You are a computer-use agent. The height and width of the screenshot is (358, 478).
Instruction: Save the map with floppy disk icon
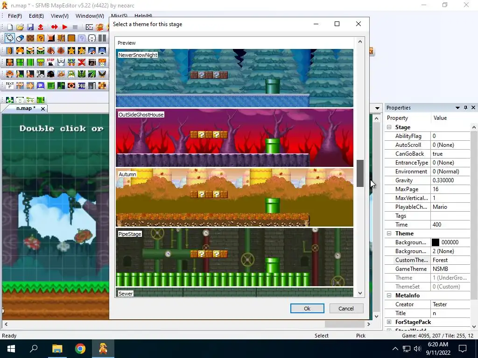click(x=30, y=27)
